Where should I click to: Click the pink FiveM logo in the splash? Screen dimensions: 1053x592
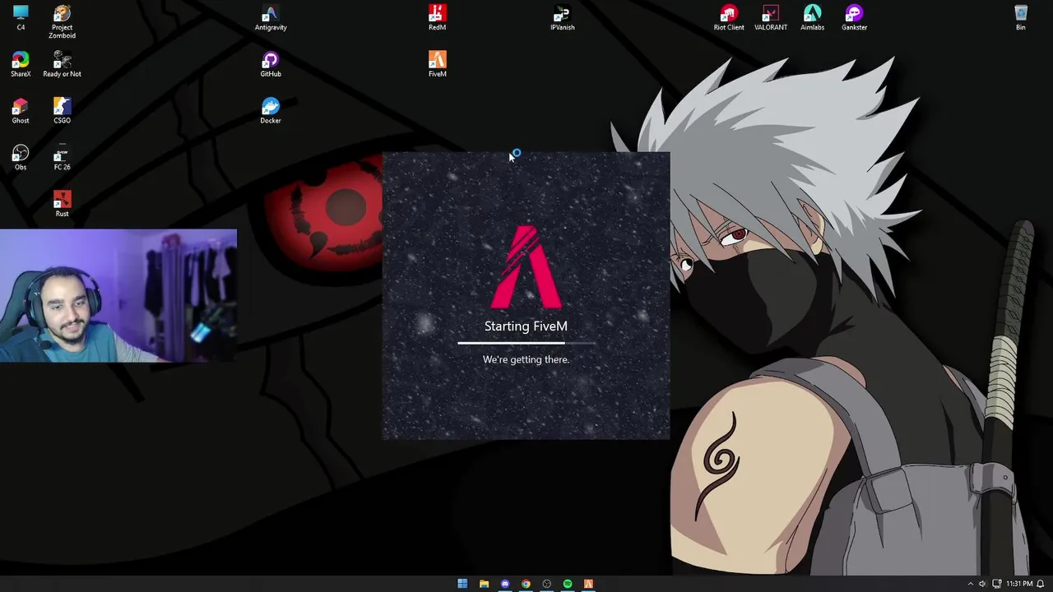click(x=526, y=266)
